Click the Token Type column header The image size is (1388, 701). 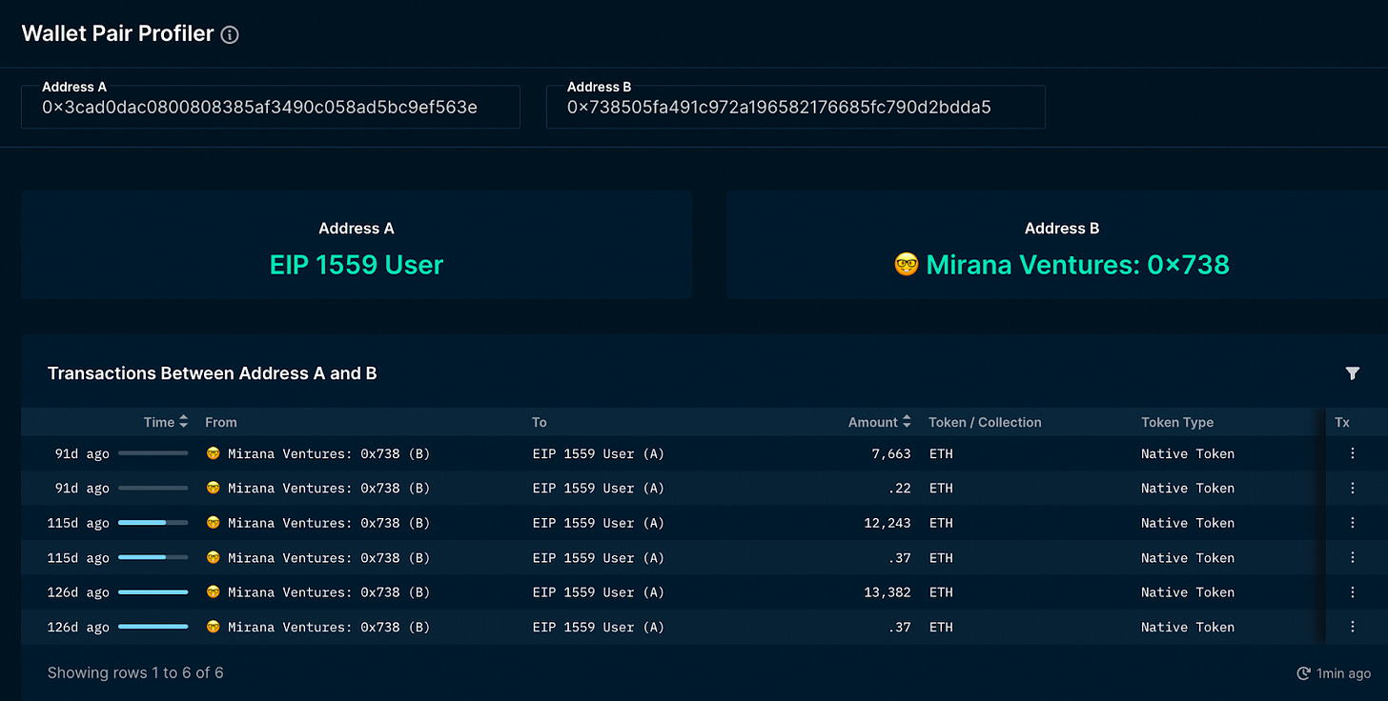point(1177,422)
